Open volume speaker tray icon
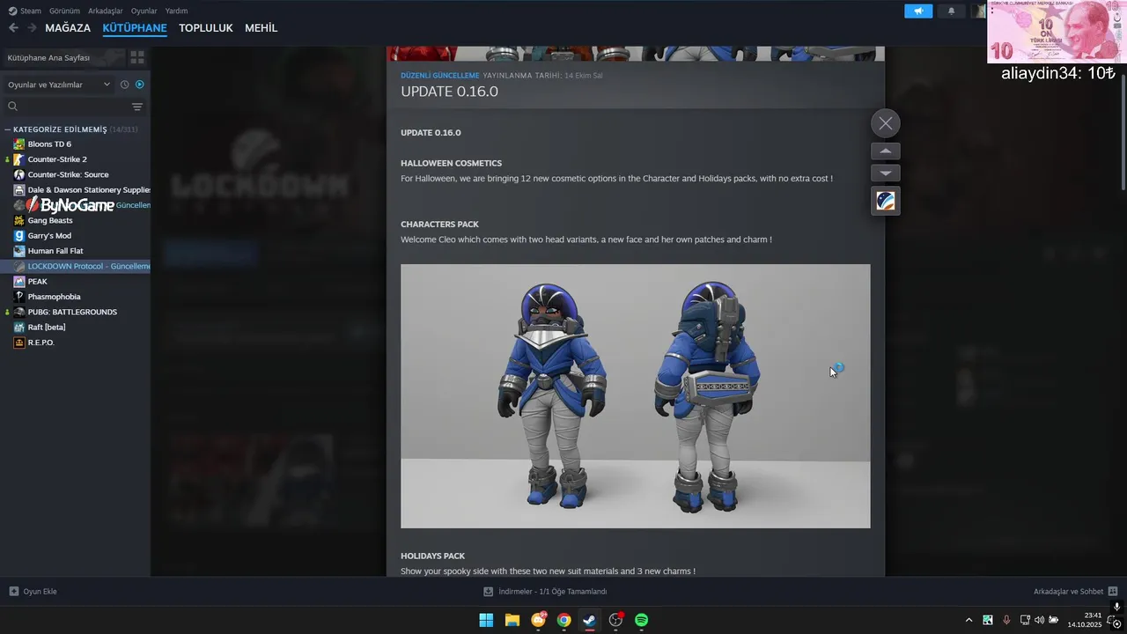This screenshot has width=1127, height=634. (1039, 620)
